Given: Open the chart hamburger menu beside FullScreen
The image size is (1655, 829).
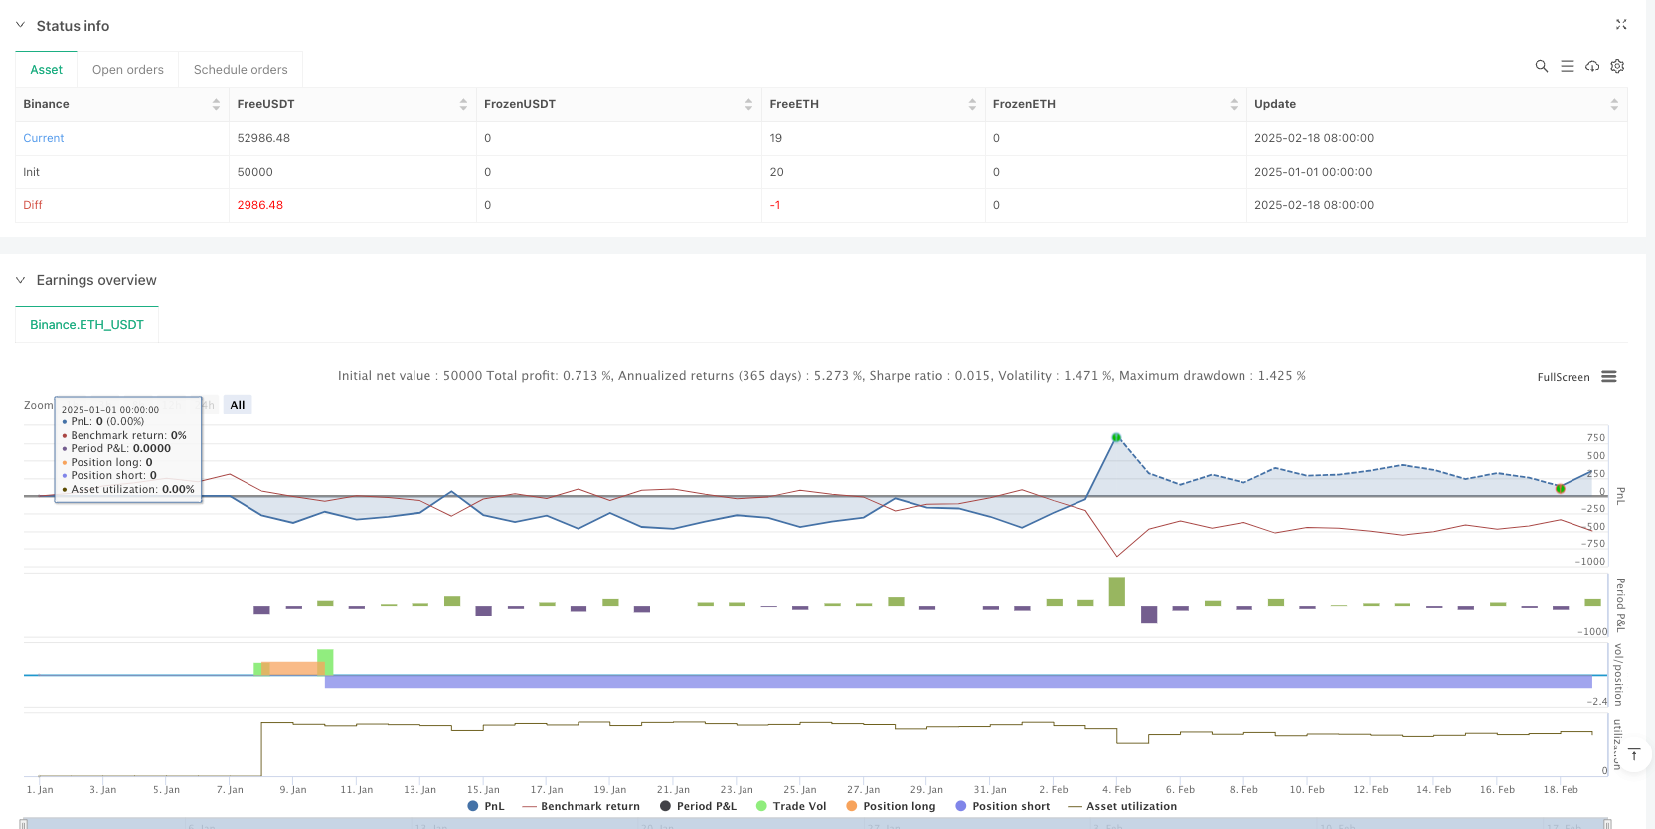Looking at the screenshot, I should pos(1609,377).
